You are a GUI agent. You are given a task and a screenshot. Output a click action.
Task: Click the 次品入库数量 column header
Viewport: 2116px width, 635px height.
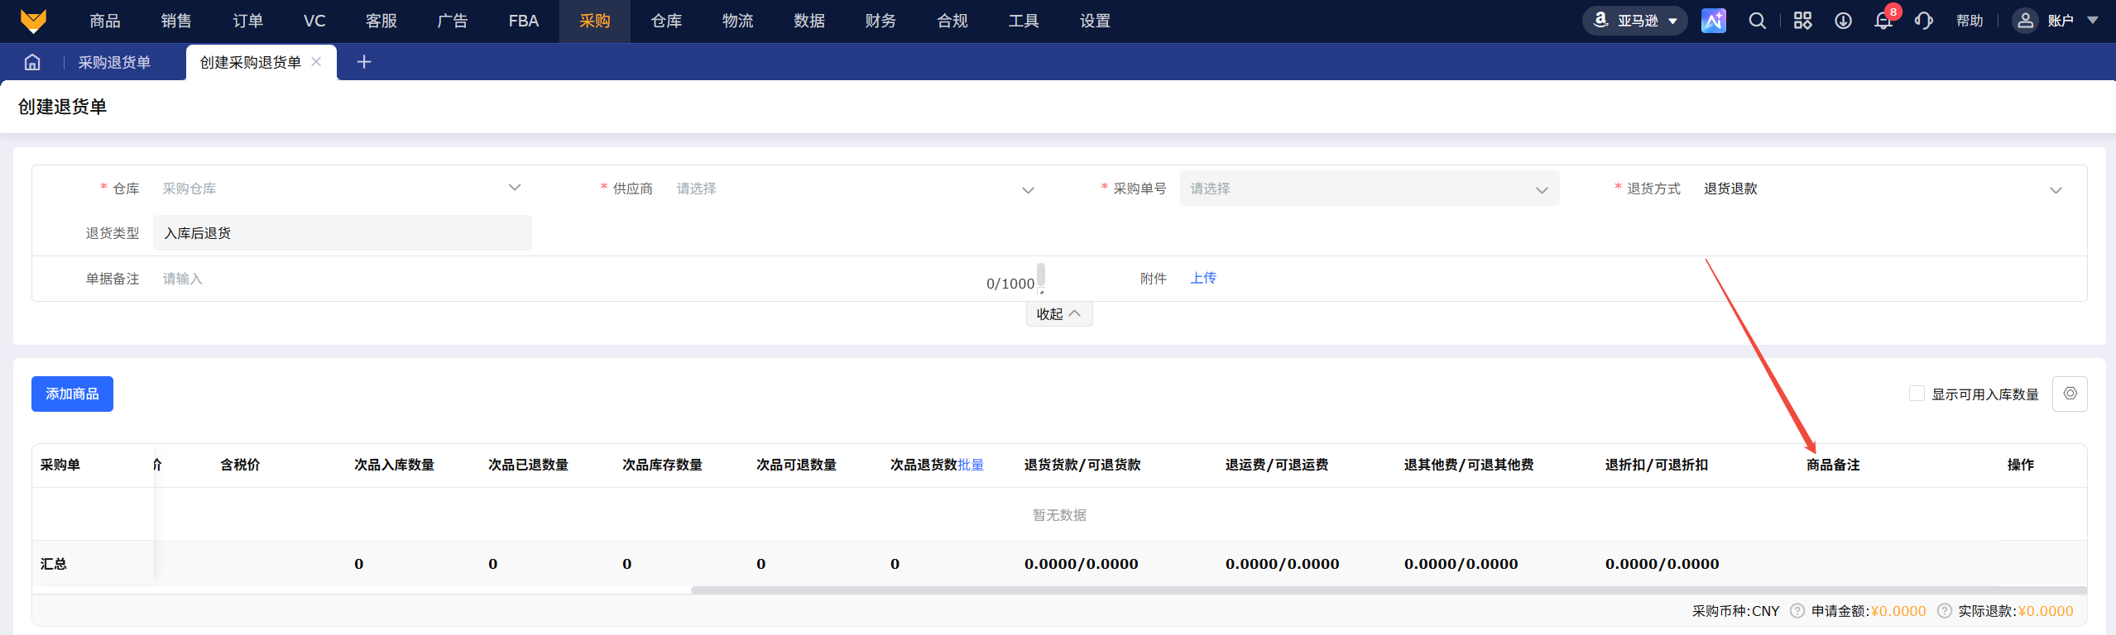(394, 465)
